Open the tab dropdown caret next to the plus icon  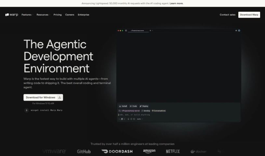click(152, 31)
